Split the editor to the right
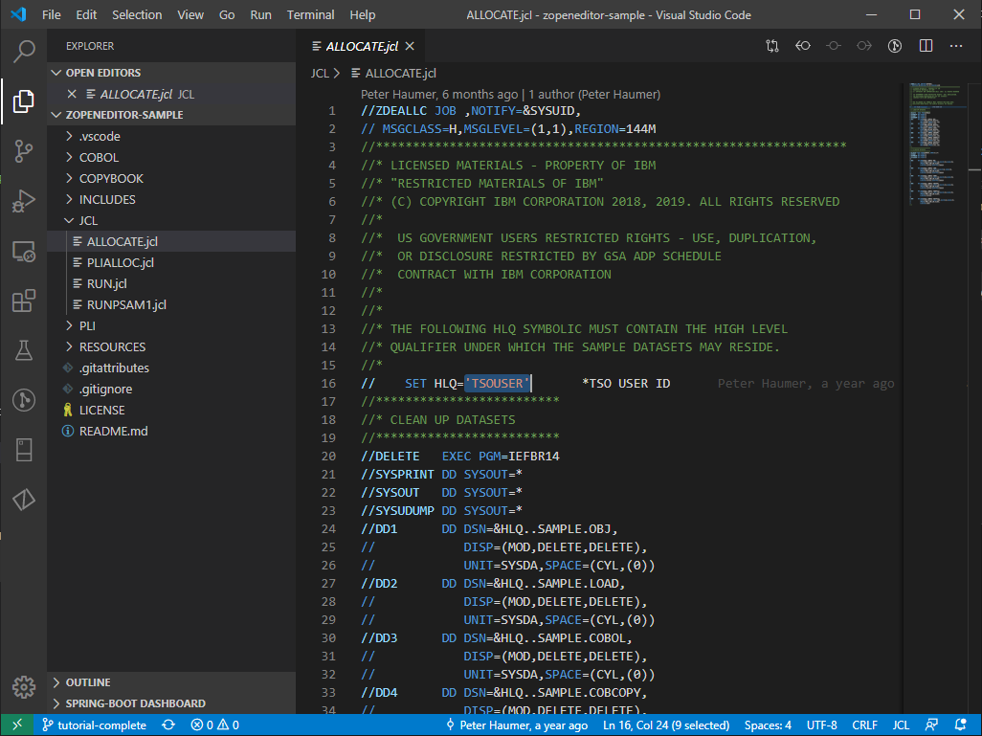This screenshot has width=982, height=736. point(926,46)
